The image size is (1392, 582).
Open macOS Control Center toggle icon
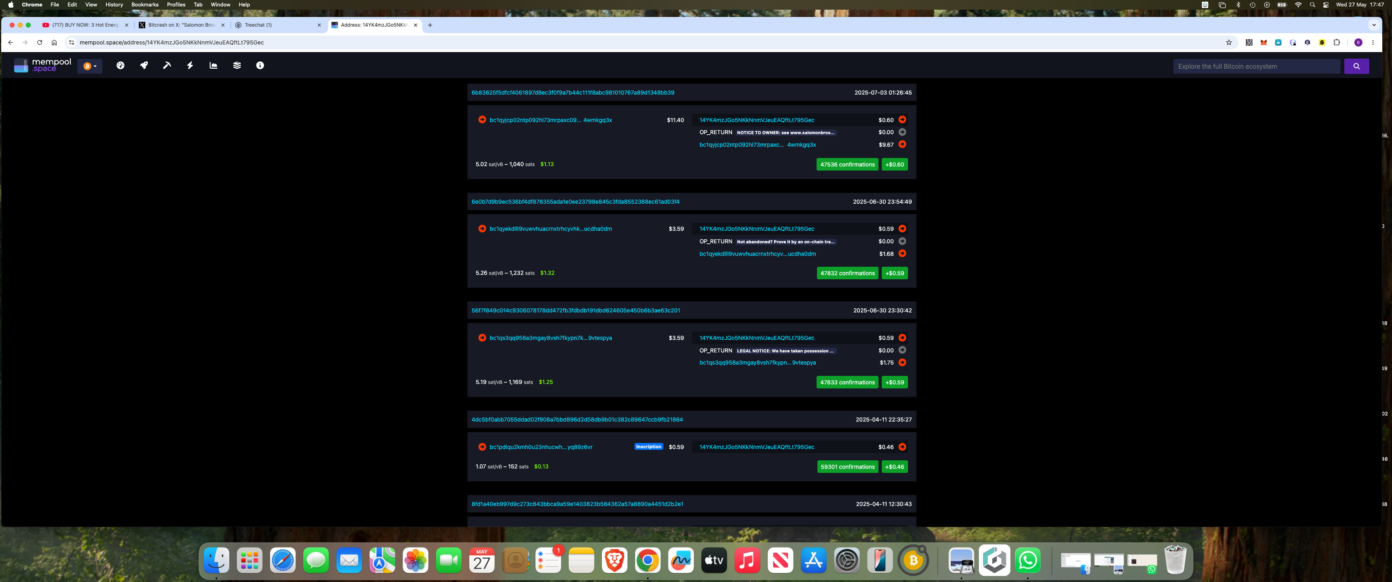(x=1326, y=4)
